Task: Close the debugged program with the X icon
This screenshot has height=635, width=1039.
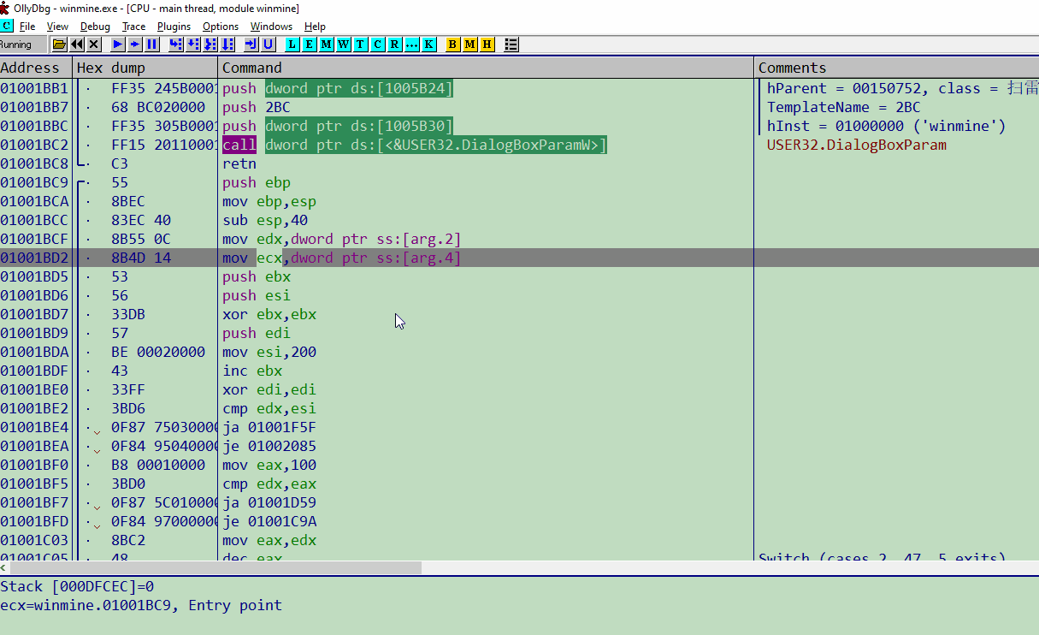Action: pos(94,44)
